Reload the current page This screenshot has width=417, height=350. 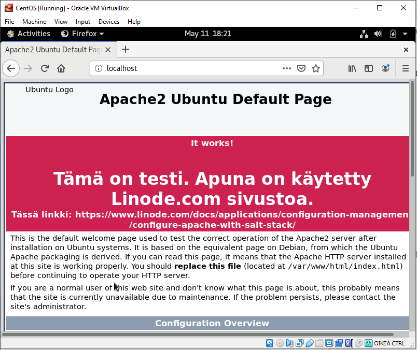pos(45,68)
